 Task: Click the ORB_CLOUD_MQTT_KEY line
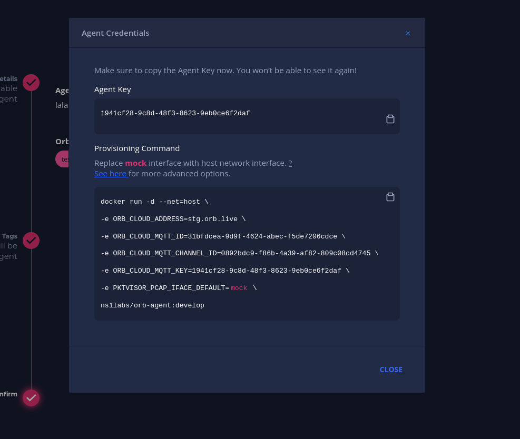click(x=225, y=271)
